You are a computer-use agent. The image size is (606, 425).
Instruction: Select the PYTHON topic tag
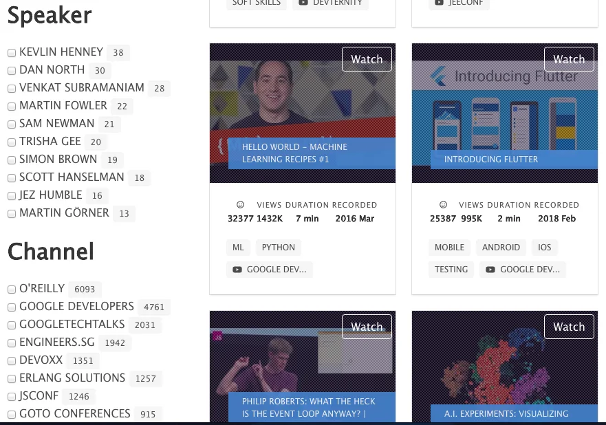278,248
